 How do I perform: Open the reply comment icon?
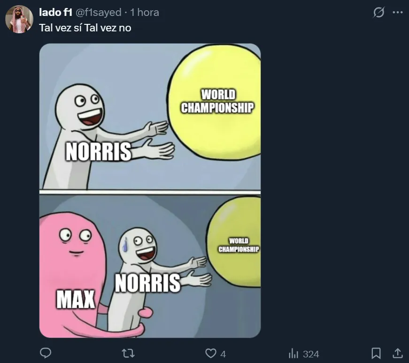46,353
